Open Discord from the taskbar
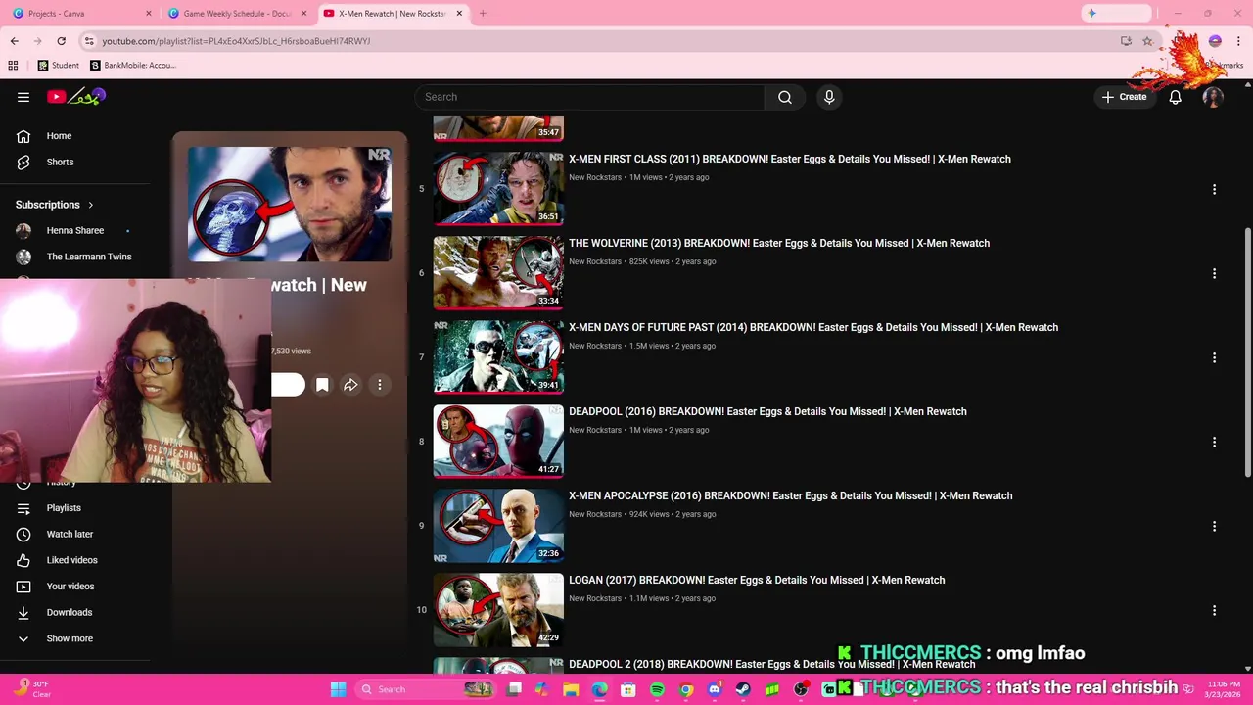The width and height of the screenshot is (1253, 705). point(715,689)
